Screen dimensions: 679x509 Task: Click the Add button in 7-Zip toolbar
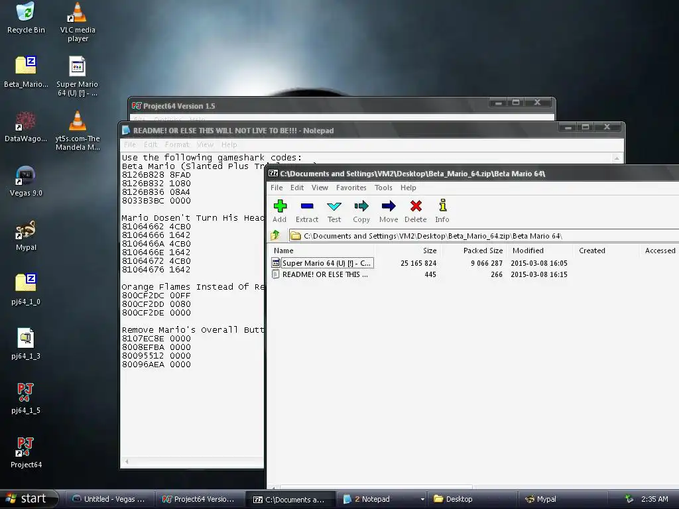click(x=280, y=211)
